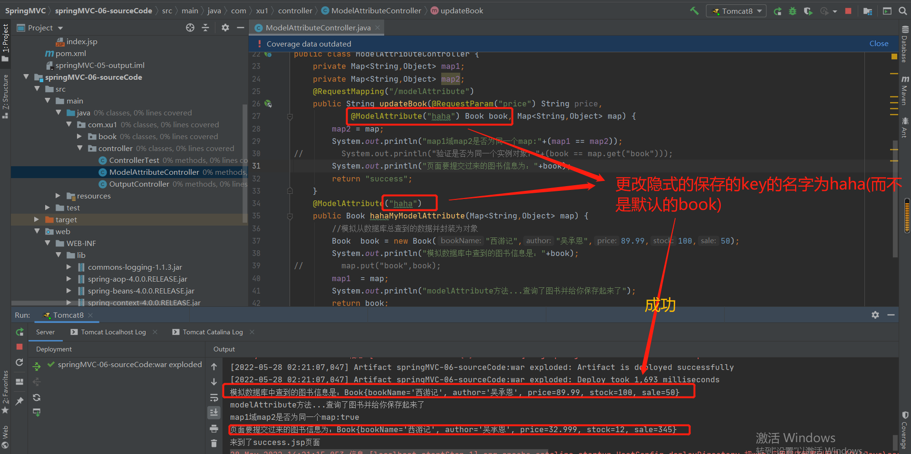Click the run gutter icon at line 26
The height and width of the screenshot is (454, 911).
point(268,104)
